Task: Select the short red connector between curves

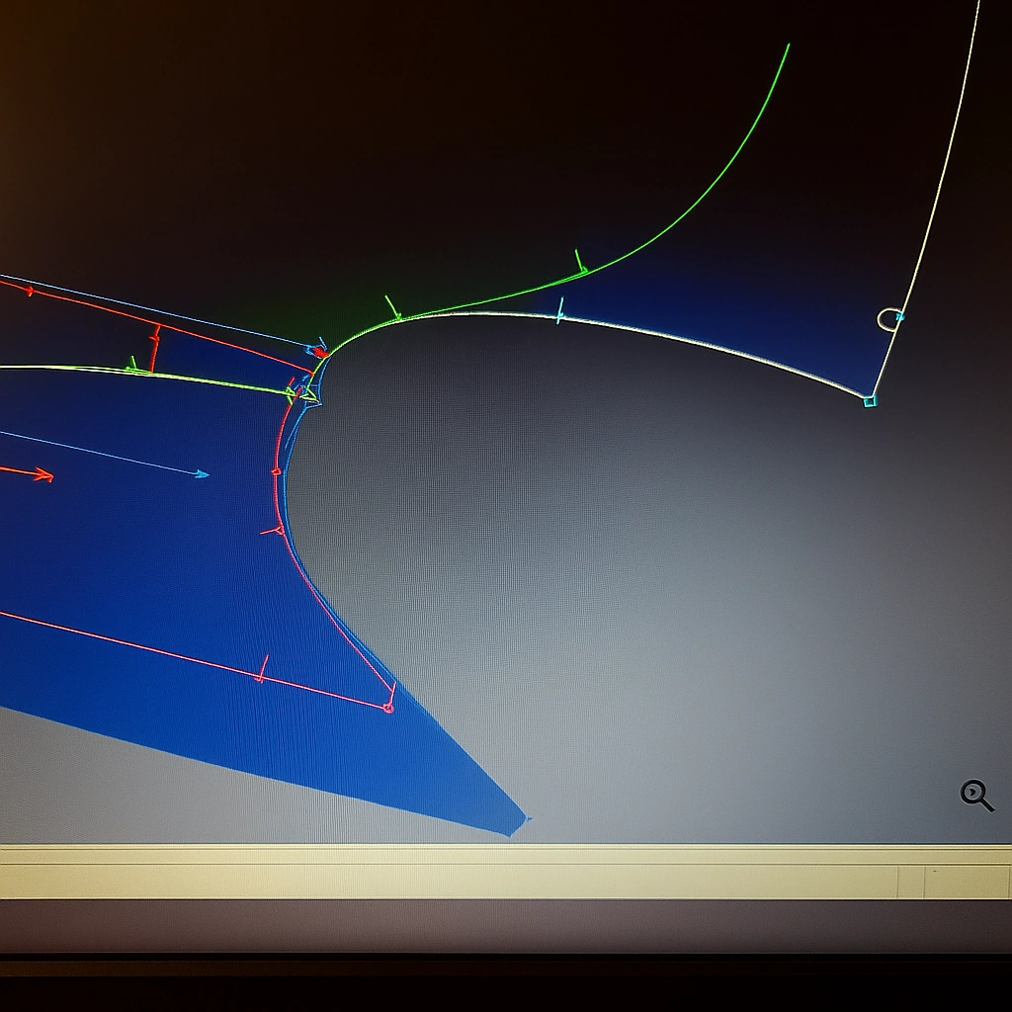Action: coord(153,349)
